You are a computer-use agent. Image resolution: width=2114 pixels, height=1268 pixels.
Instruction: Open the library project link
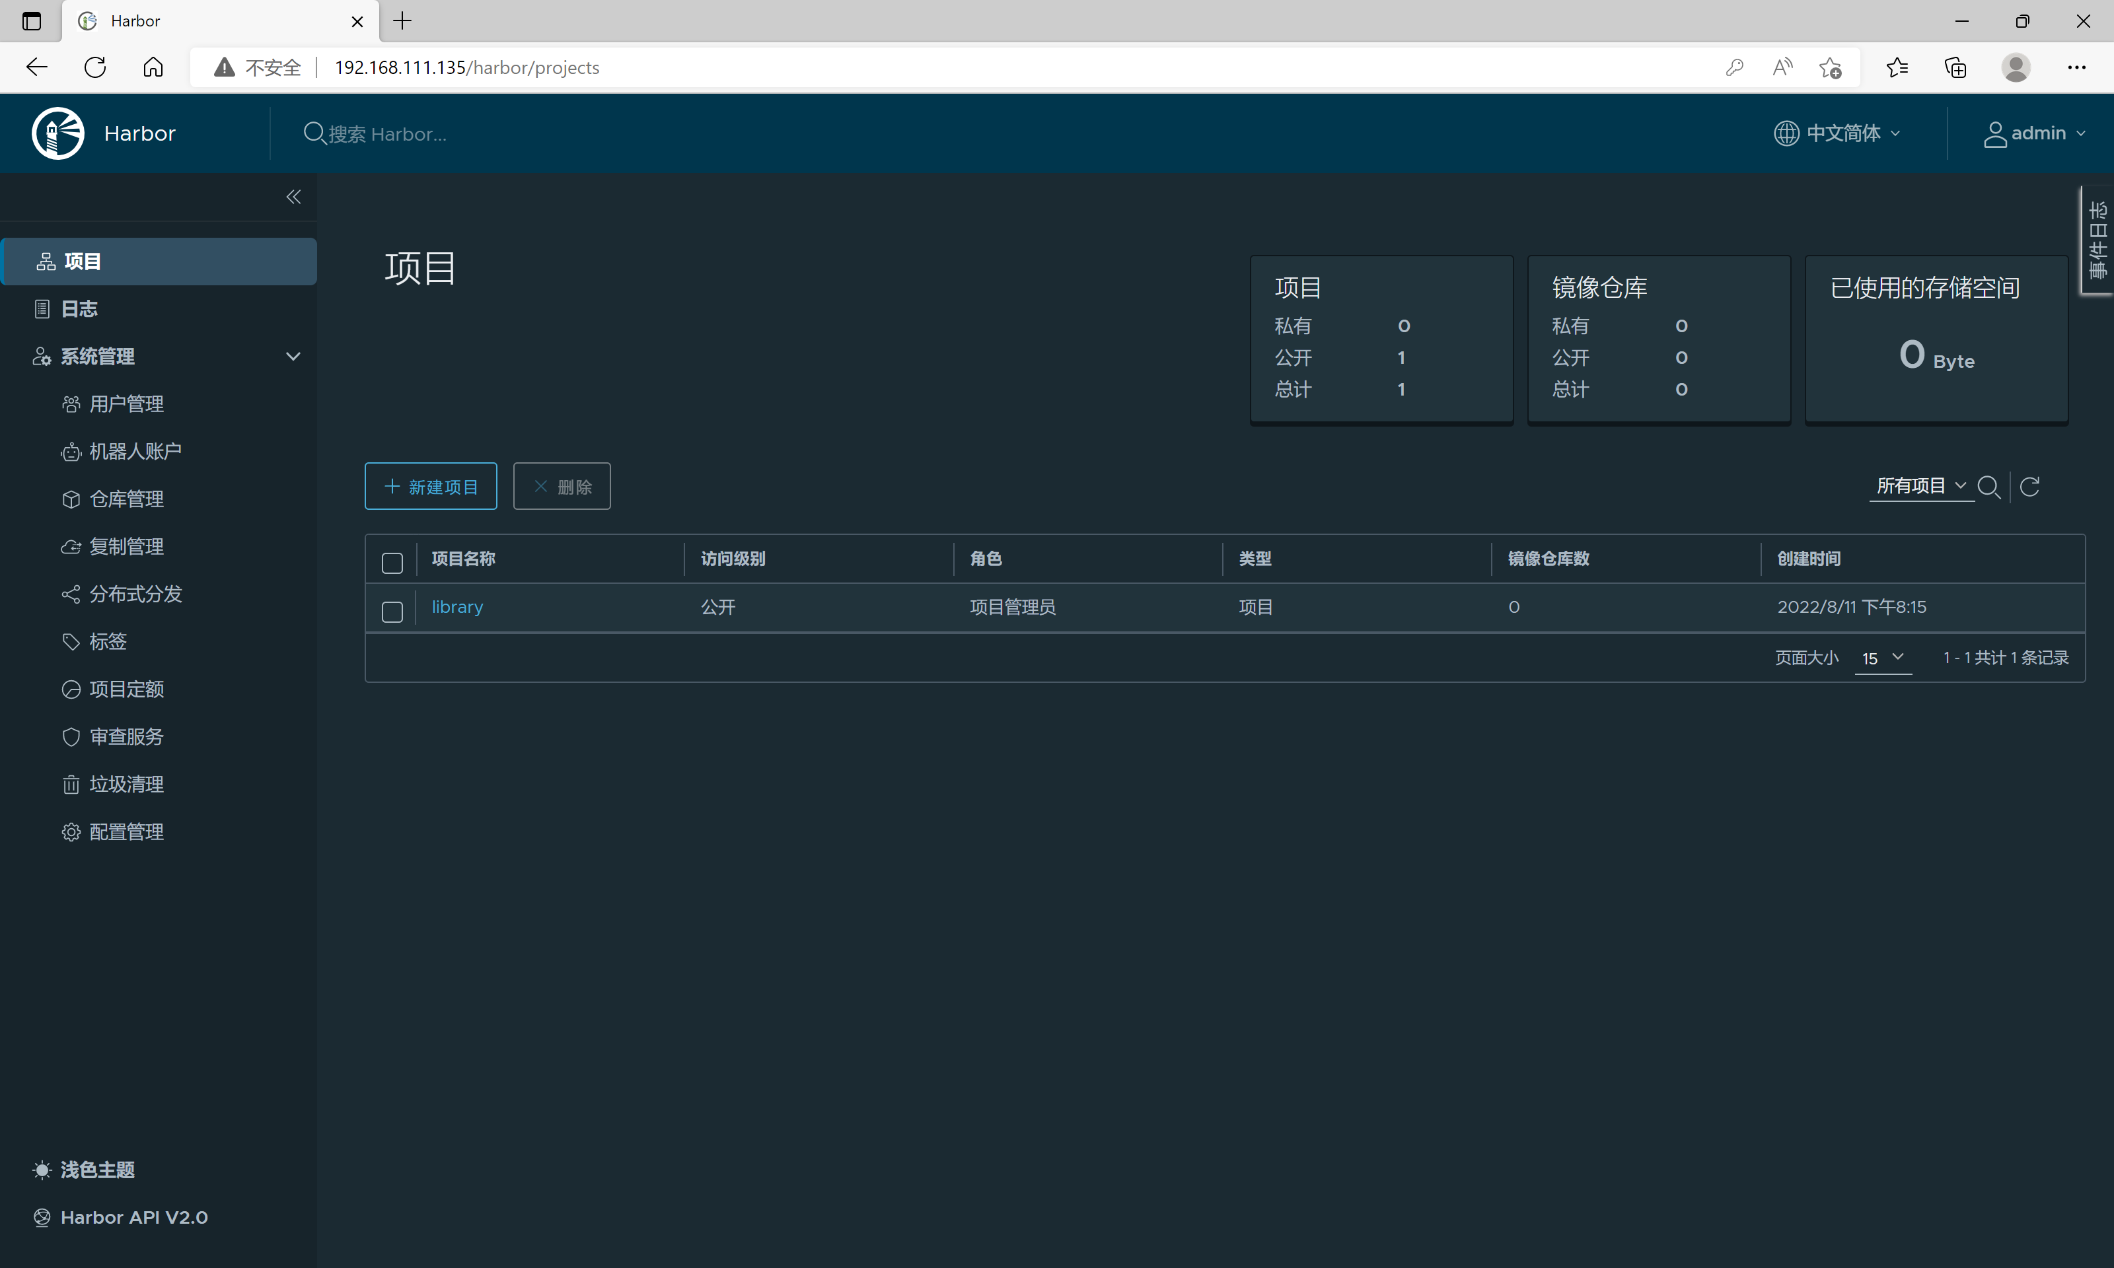pyautogui.click(x=457, y=607)
